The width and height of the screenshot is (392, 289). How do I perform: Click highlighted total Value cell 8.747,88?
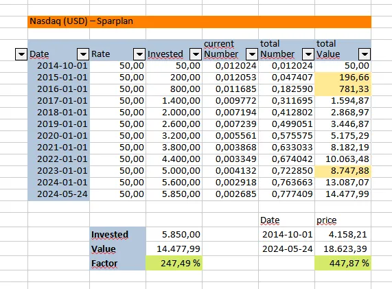tap(343, 171)
